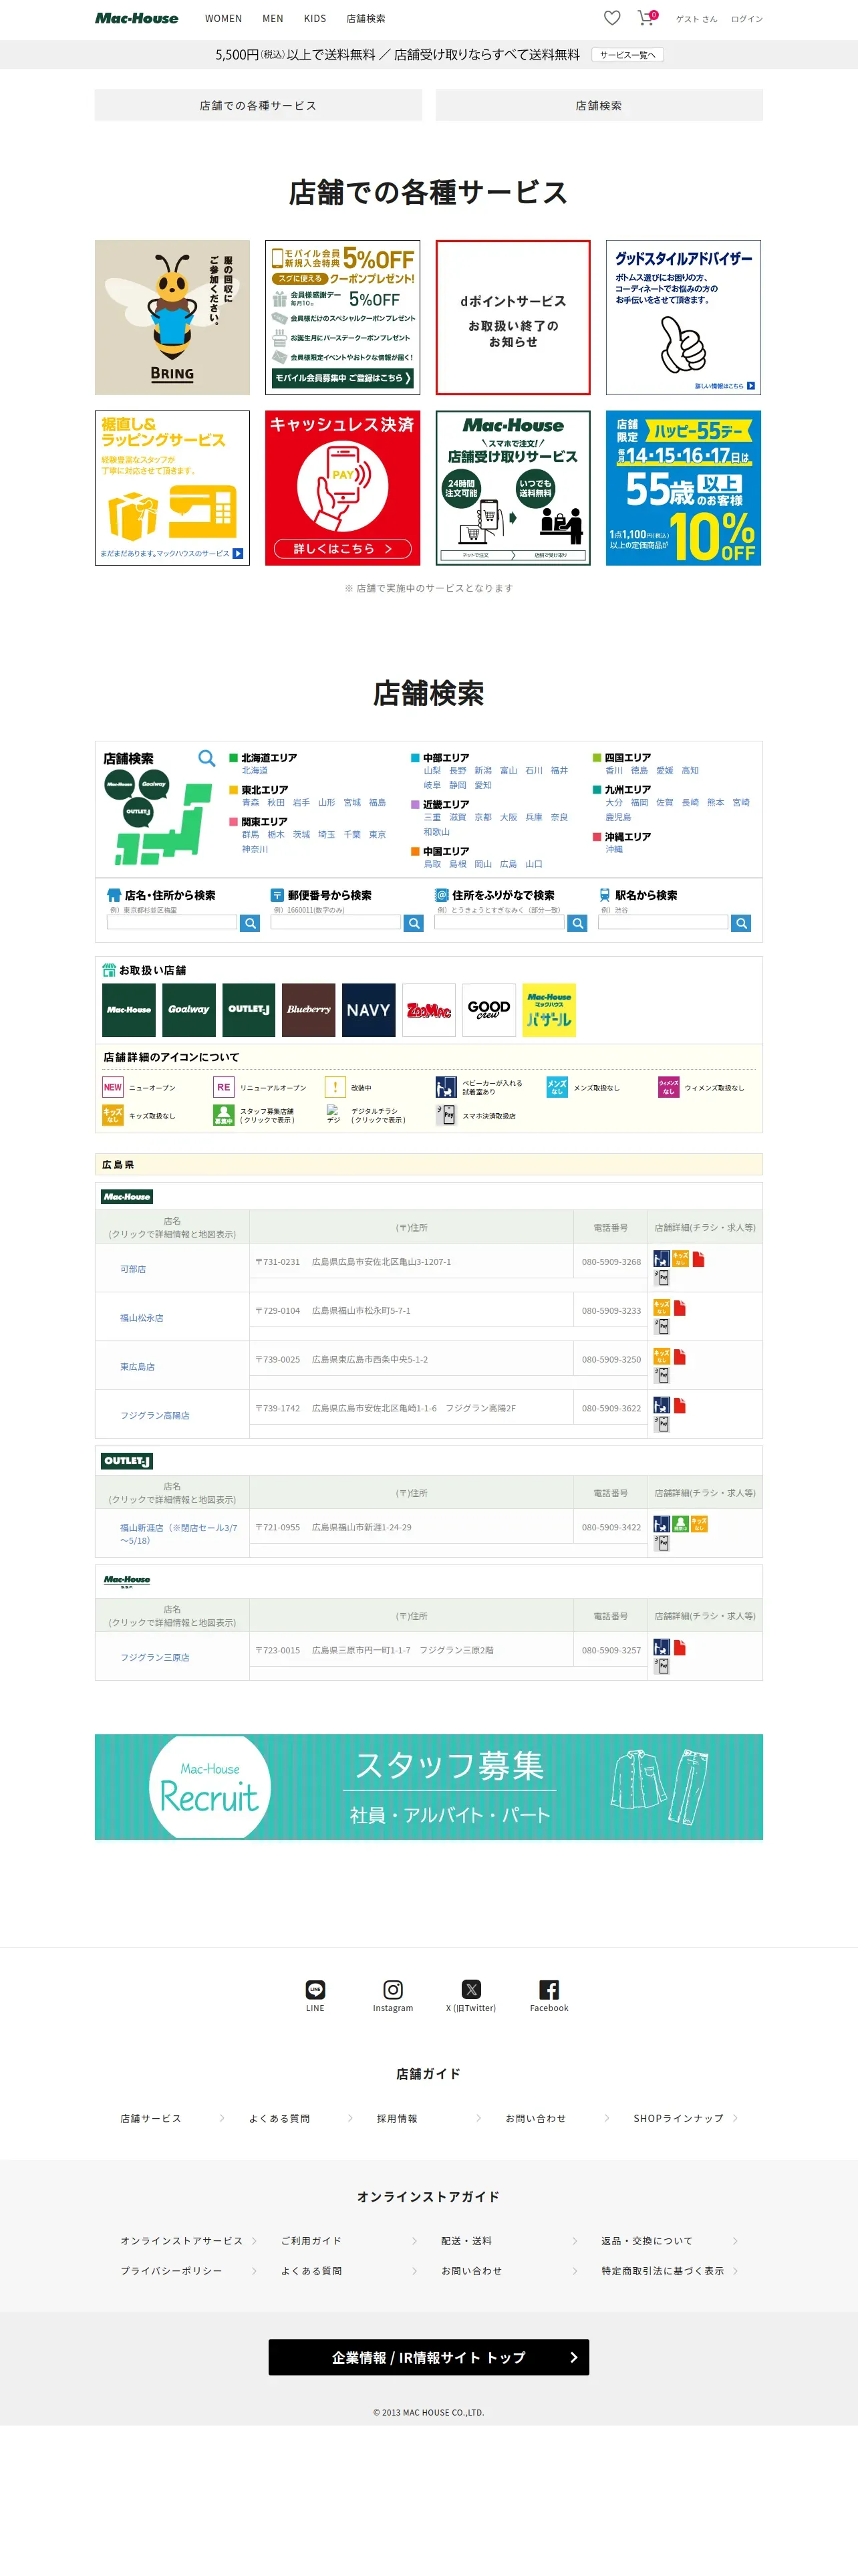Open the ハッピー55デー 10%OFF banner
This screenshot has height=2576, width=858.
pyautogui.click(x=683, y=488)
